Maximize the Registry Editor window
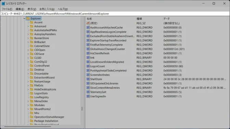This screenshot has width=230, height=129. click(x=214, y=3)
